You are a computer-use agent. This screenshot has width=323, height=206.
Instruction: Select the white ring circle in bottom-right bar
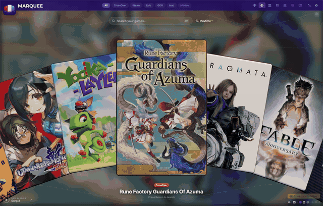(304, 202)
